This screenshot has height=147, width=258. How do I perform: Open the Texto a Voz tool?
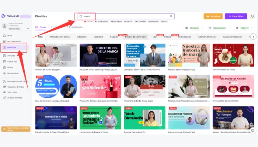tap(12, 92)
